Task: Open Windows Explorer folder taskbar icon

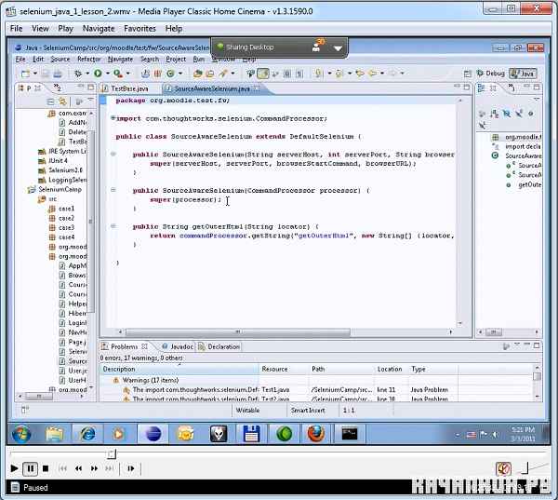Action: coord(55,434)
